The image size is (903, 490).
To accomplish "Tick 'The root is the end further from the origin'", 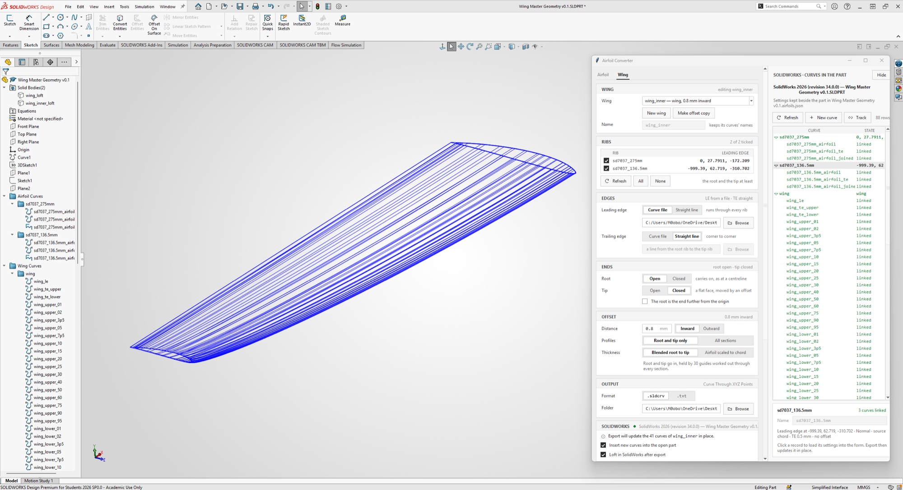I will coord(645,302).
